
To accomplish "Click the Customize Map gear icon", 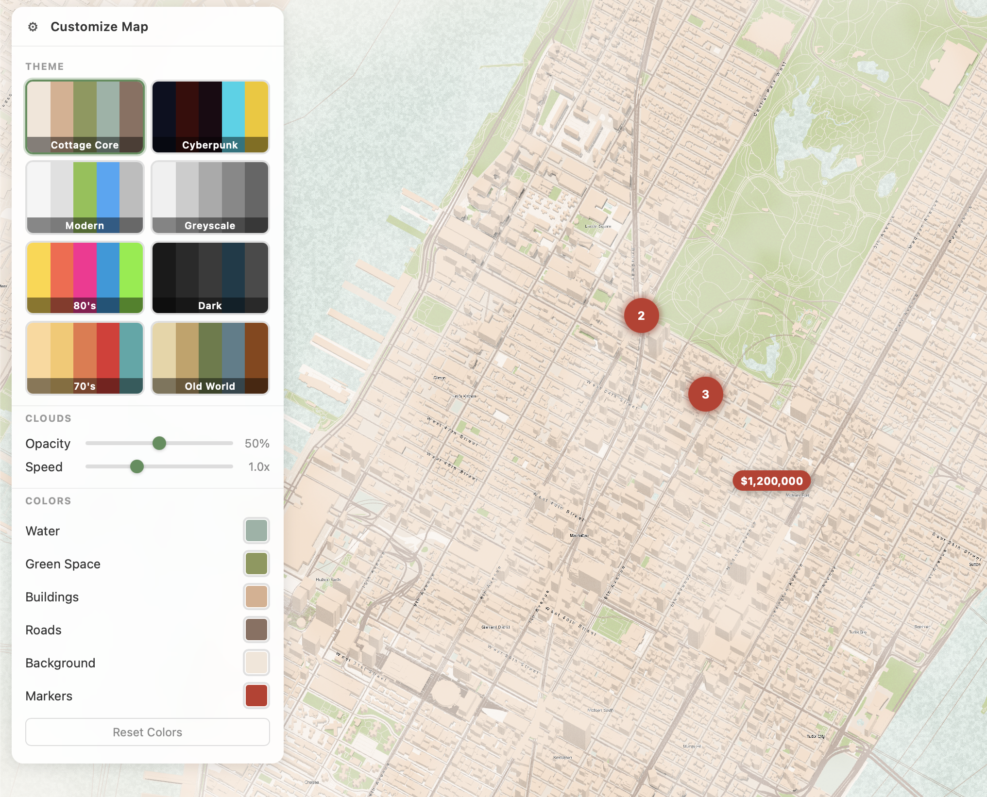I will click(33, 27).
